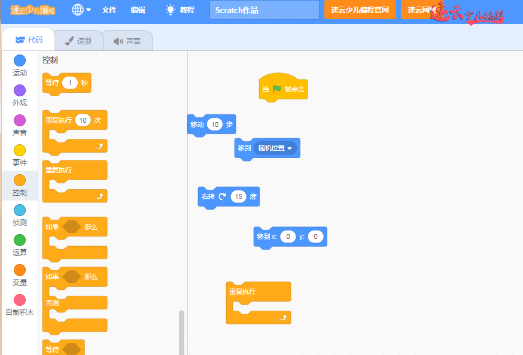This screenshot has height=355, width=523.
Task: Select the cyan 侦测 category circle
Action: tap(20, 210)
